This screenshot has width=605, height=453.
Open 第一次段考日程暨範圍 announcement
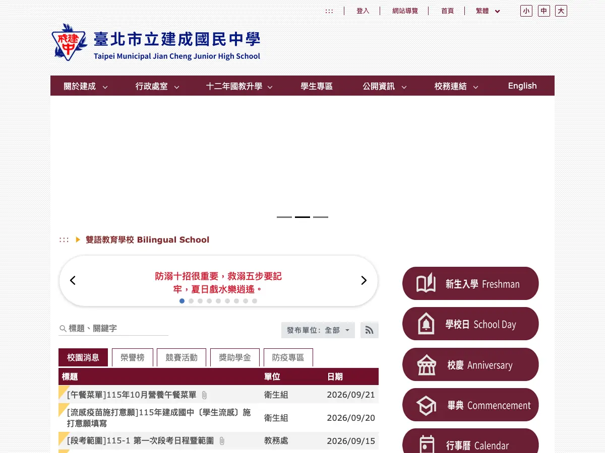[x=140, y=441]
